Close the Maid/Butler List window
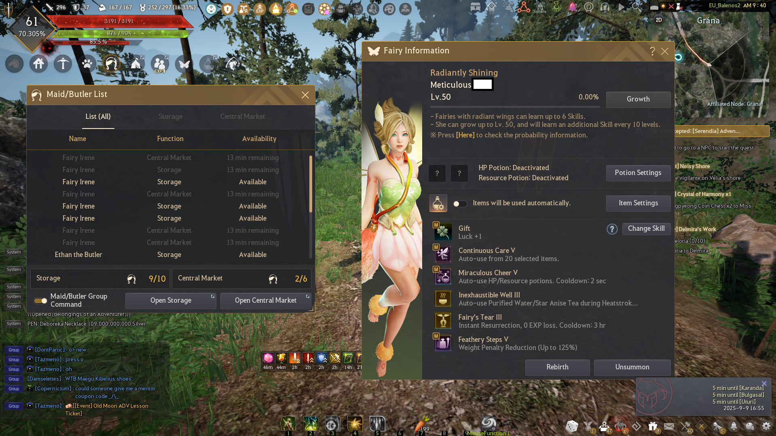Viewport: 776px width, 436px height. [x=305, y=95]
